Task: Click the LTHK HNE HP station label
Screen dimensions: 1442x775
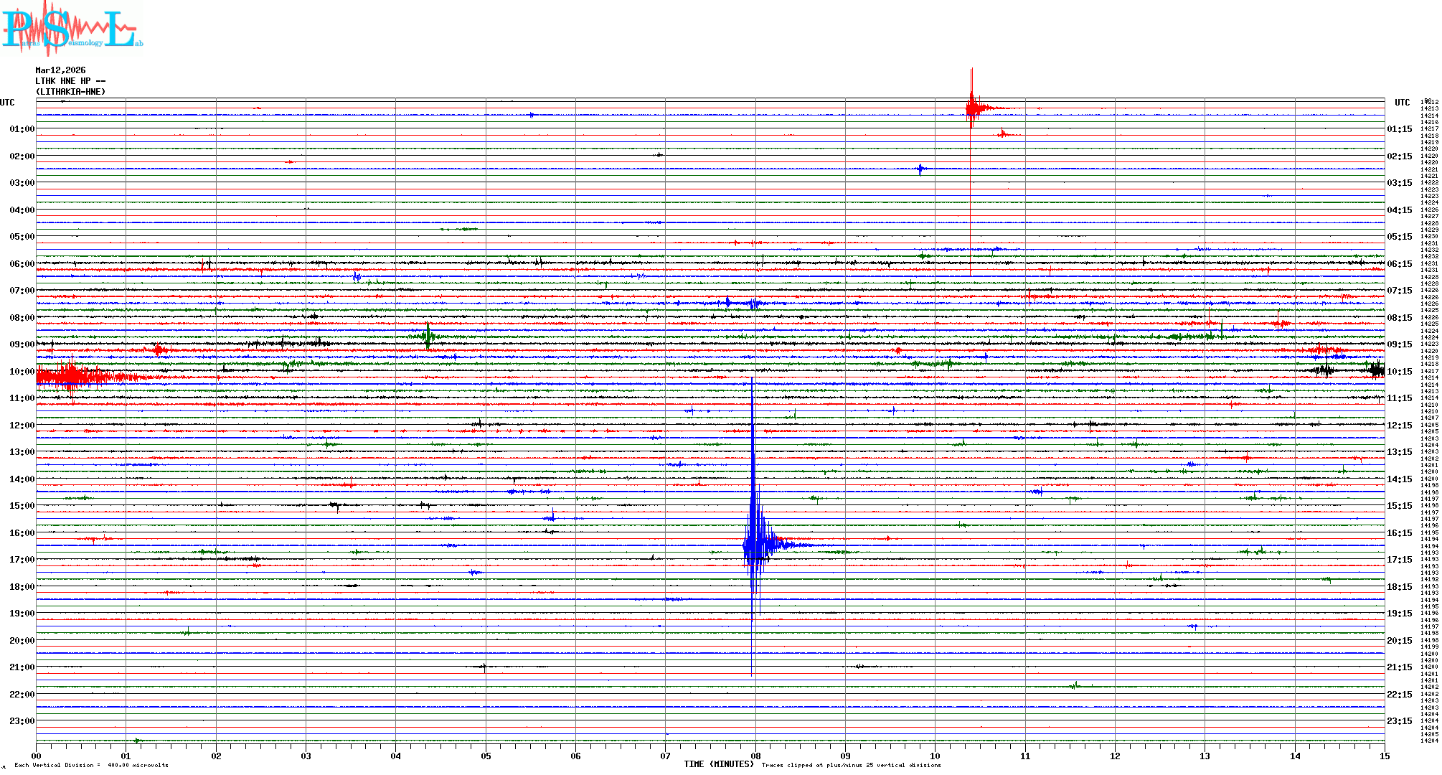Action: pos(70,81)
